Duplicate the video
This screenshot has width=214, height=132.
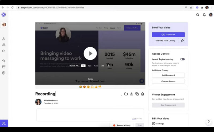pos(137,94)
